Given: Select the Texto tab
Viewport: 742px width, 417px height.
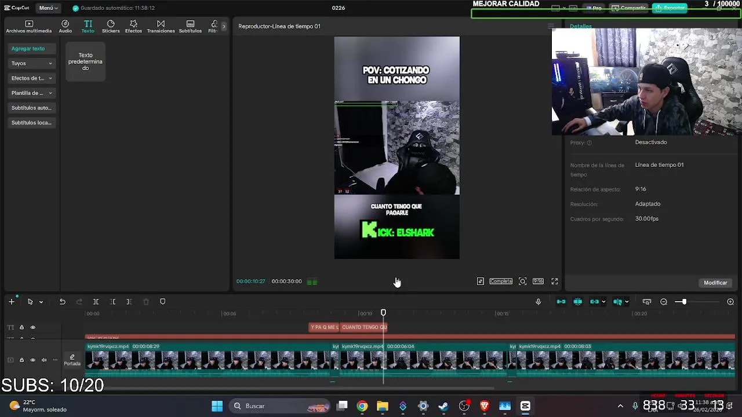Looking at the screenshot, I should tap(88, 27).
